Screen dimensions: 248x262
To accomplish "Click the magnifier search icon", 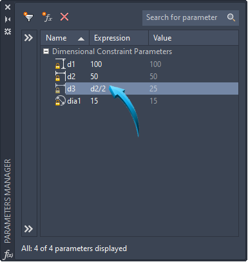I will (231, 17).
